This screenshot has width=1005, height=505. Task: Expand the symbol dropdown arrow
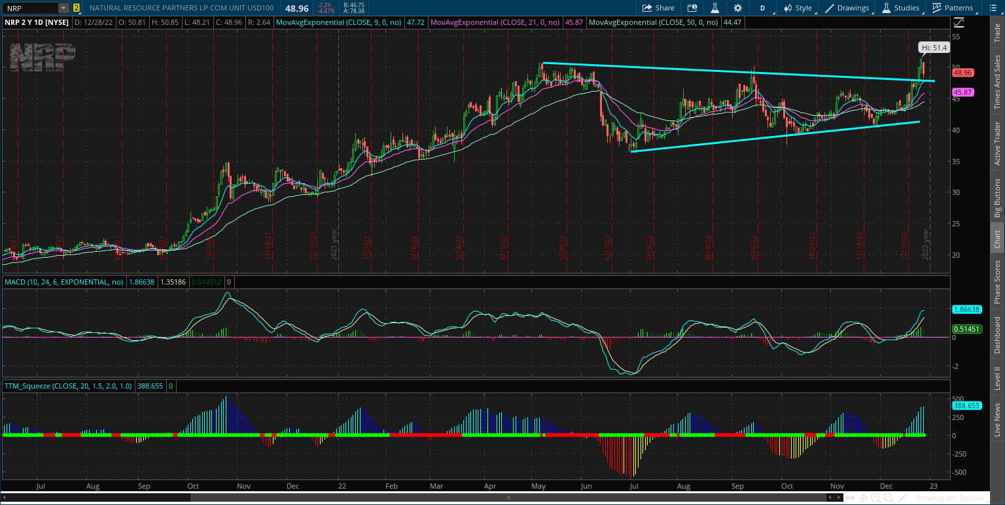[x=63, y=8]
